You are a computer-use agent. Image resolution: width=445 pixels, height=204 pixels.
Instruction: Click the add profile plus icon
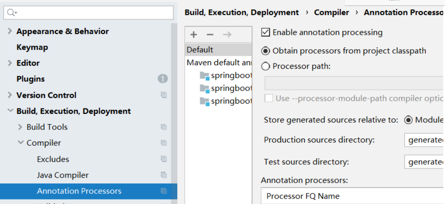(x=194, y=34)
